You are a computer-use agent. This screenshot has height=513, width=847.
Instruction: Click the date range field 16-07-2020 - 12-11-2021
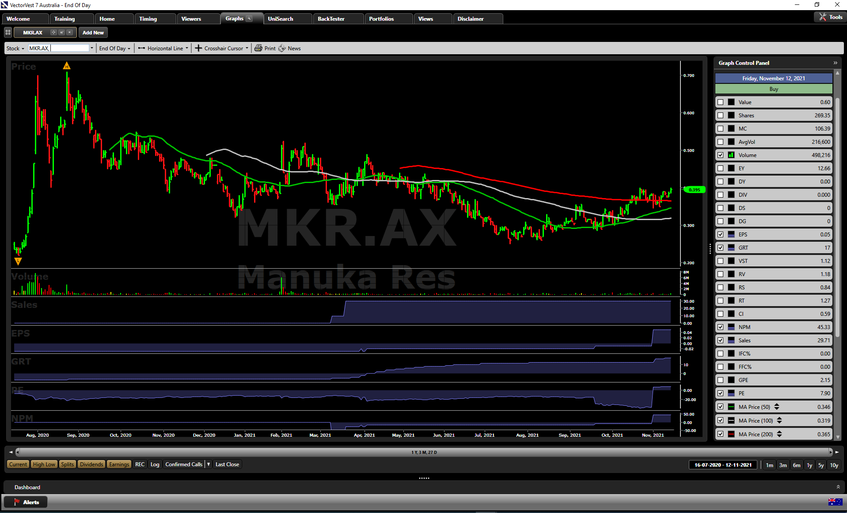point(723,465)
